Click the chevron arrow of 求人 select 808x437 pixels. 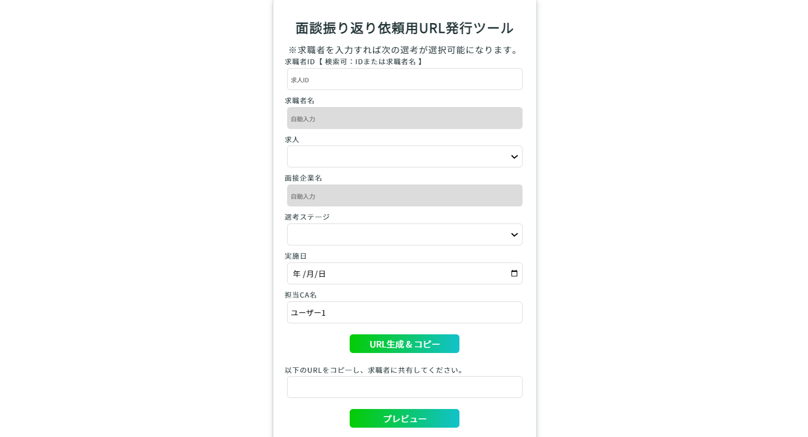point(514,157)
